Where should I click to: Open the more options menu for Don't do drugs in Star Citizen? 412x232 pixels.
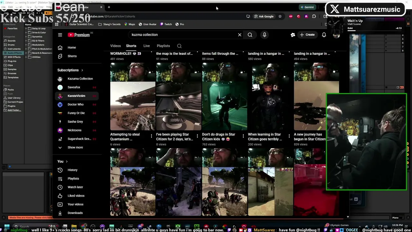(x=243, y=136)
